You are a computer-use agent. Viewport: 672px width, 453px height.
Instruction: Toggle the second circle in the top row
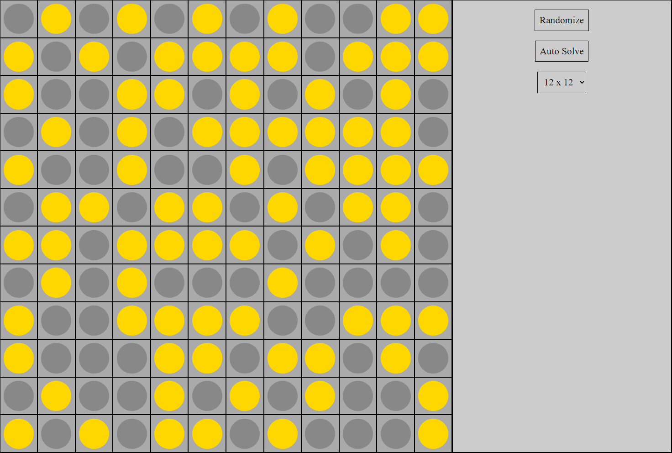tap(56, 19)
